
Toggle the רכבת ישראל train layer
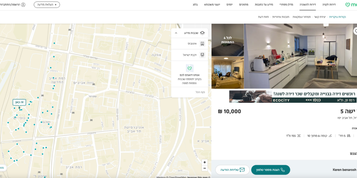pos(189,55)
